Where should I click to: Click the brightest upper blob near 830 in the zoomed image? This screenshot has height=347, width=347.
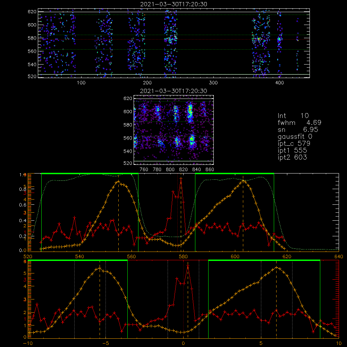pos(190,111)
